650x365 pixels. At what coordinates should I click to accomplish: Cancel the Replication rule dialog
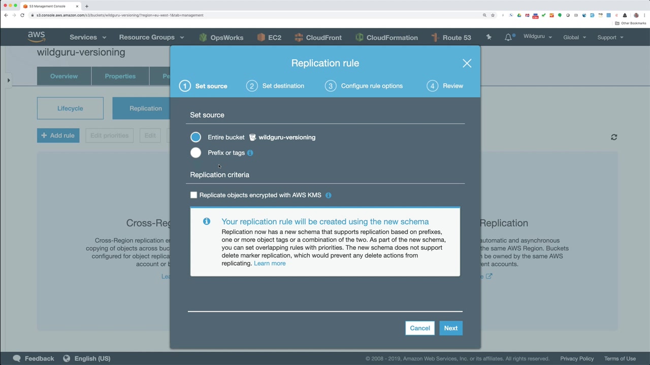click(x=420, y=328)
